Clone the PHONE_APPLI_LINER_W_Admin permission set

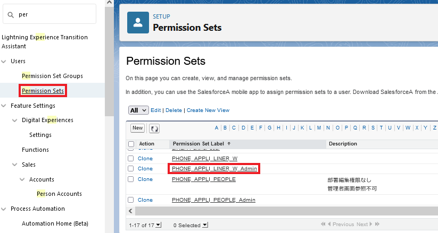pyautogui.click(x=145, y=168)
